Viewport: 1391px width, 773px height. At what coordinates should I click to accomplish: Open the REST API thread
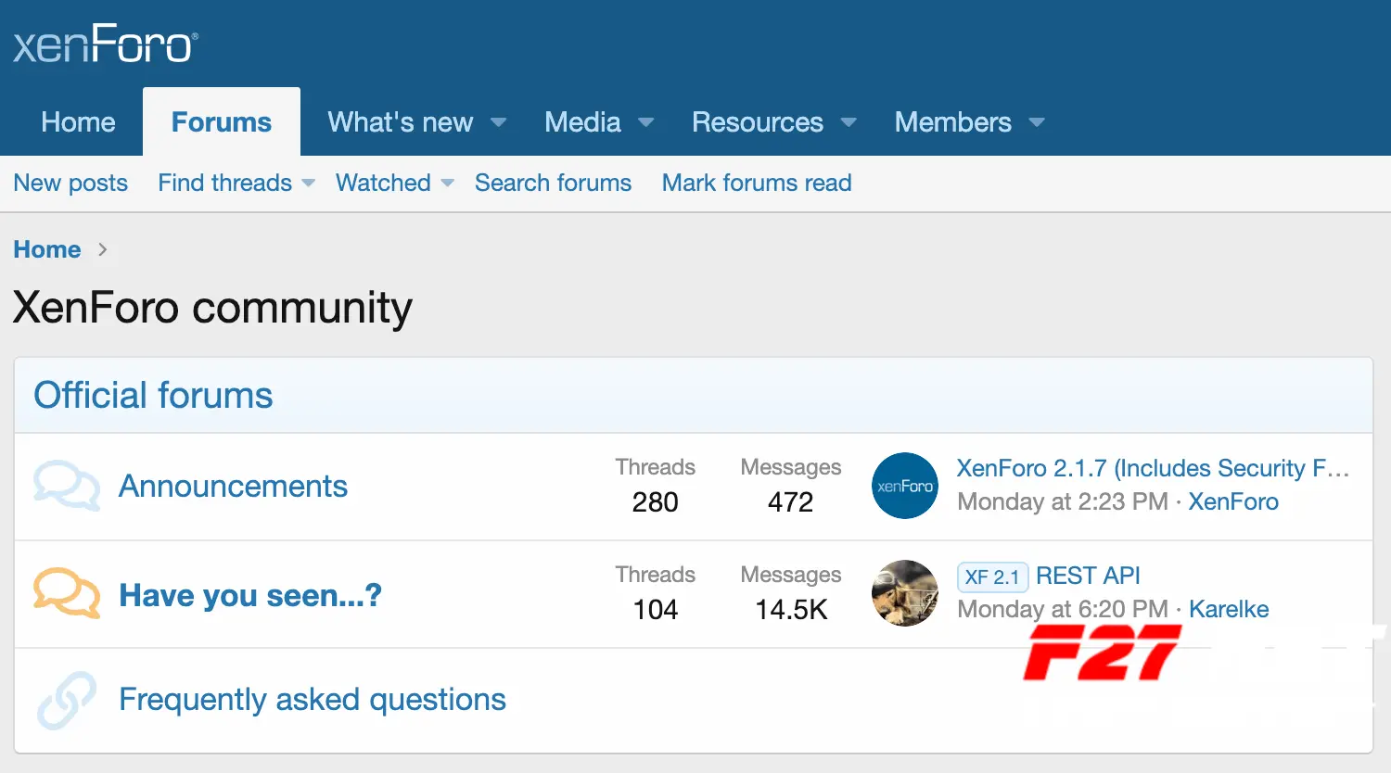coord(1088,576)
